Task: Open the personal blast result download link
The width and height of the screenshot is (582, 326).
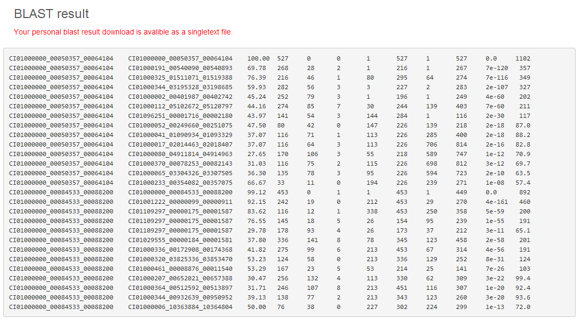Action: pyautogui.click(x=123, y=32)
